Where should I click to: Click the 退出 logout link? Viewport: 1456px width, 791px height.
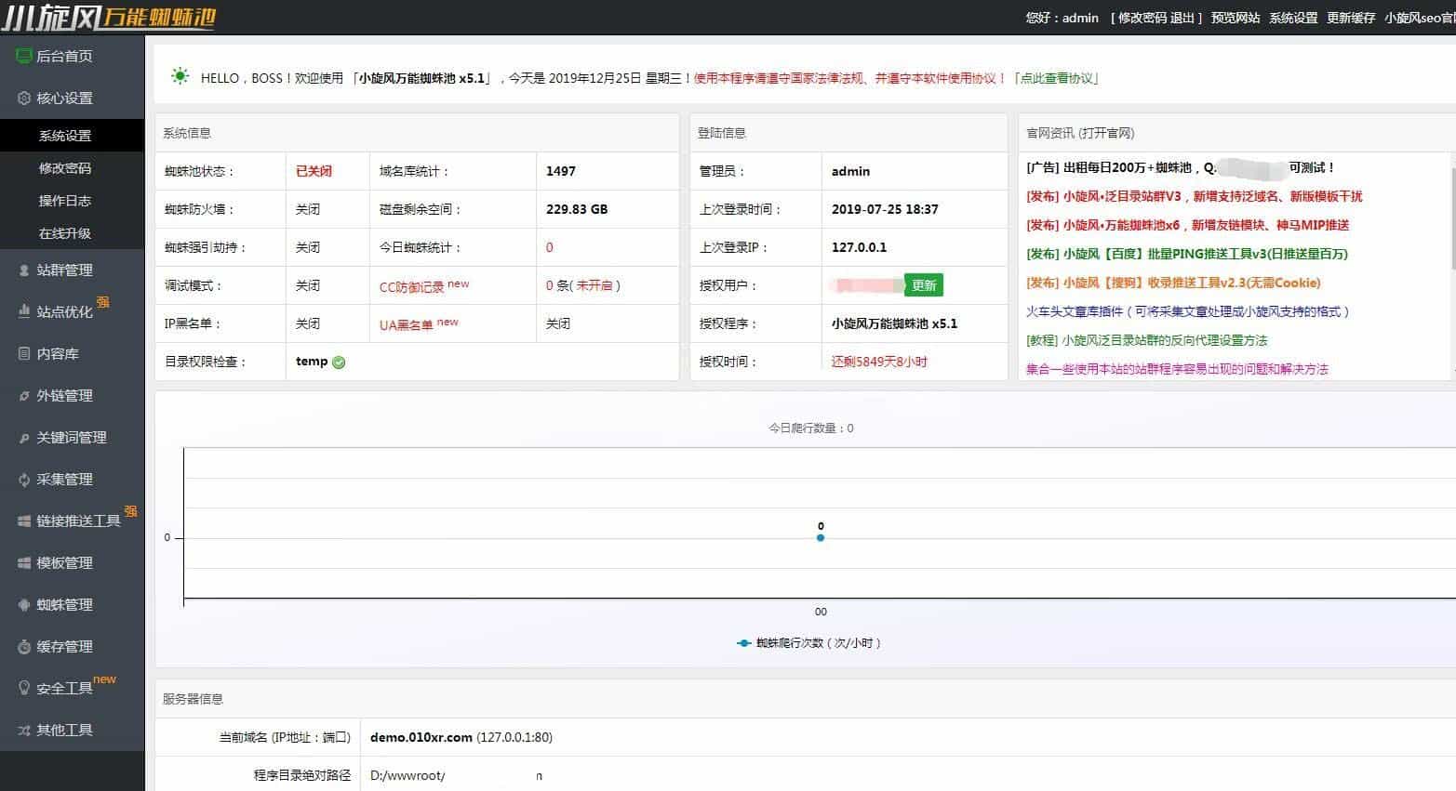[x=1182, y=18]
